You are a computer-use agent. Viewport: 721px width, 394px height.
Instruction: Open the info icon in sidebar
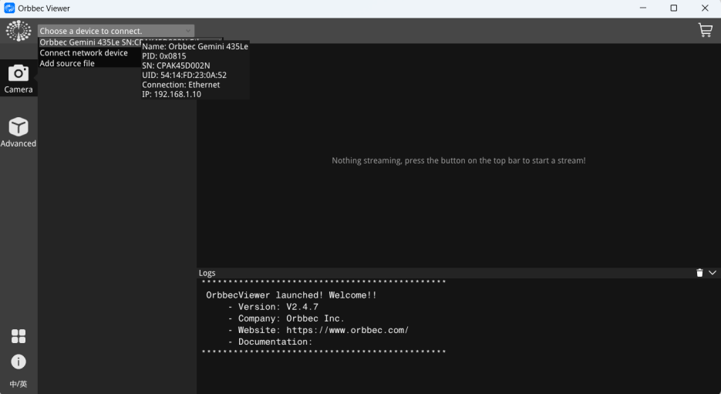(19, 362)
